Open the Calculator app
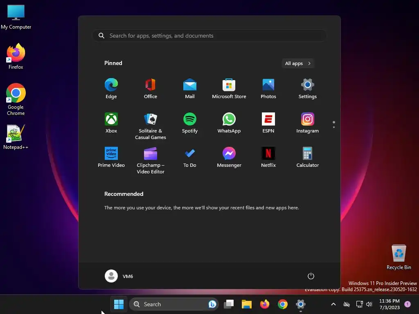Viewport: 419px width, 314px height. tap(308, 157)
